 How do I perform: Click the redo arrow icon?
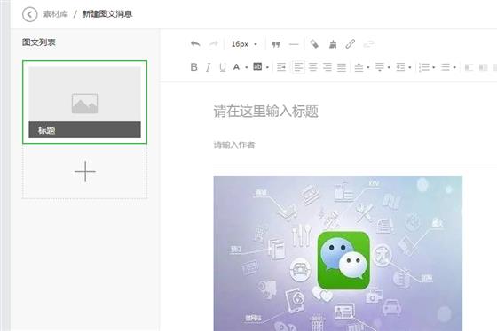(x=214, y=44)
